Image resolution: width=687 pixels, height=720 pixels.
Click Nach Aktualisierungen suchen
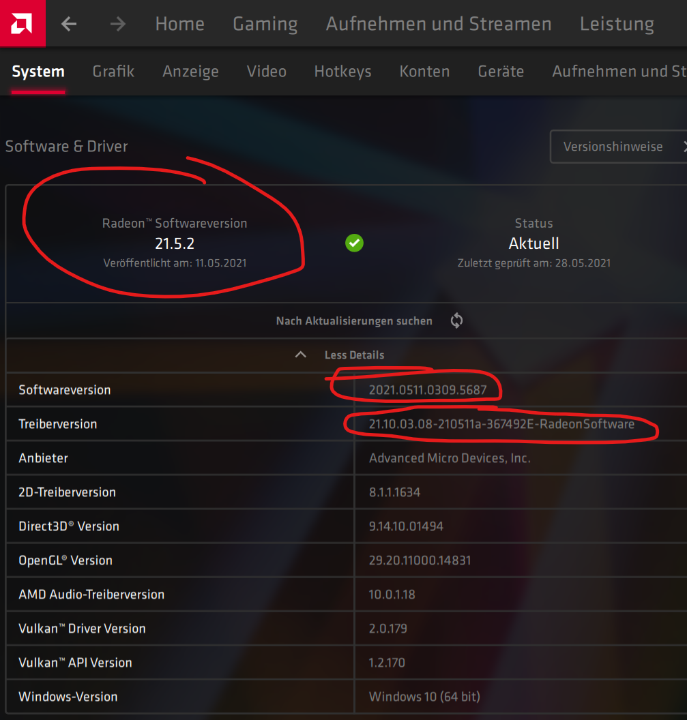point(354,321)
